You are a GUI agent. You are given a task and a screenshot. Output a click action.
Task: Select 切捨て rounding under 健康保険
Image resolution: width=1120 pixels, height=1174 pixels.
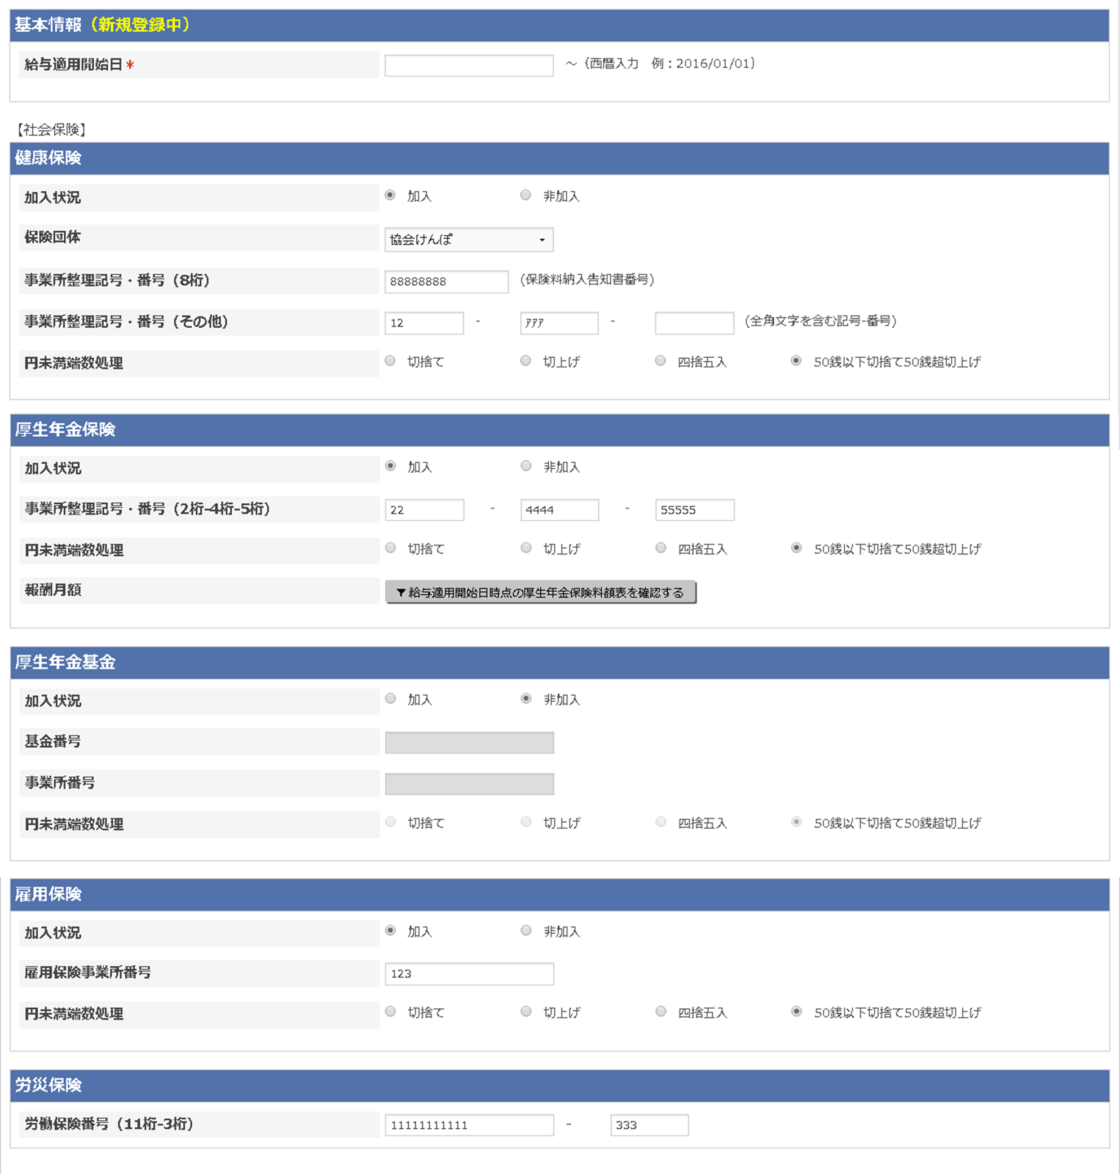[390, 360]
